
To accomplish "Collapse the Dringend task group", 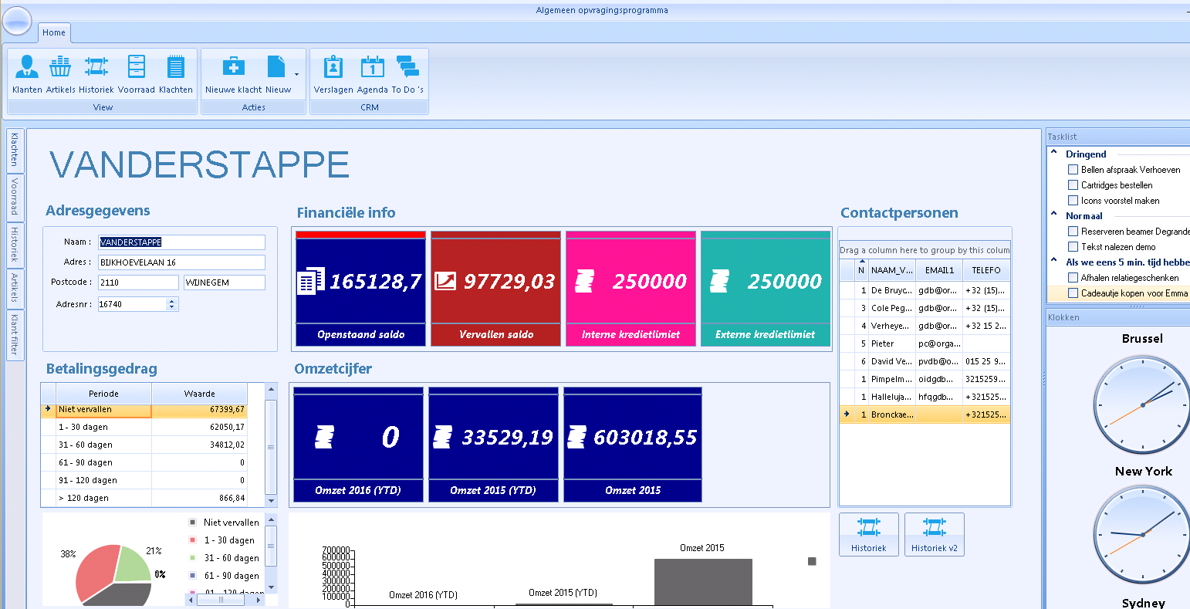I will pos(1054,153).
